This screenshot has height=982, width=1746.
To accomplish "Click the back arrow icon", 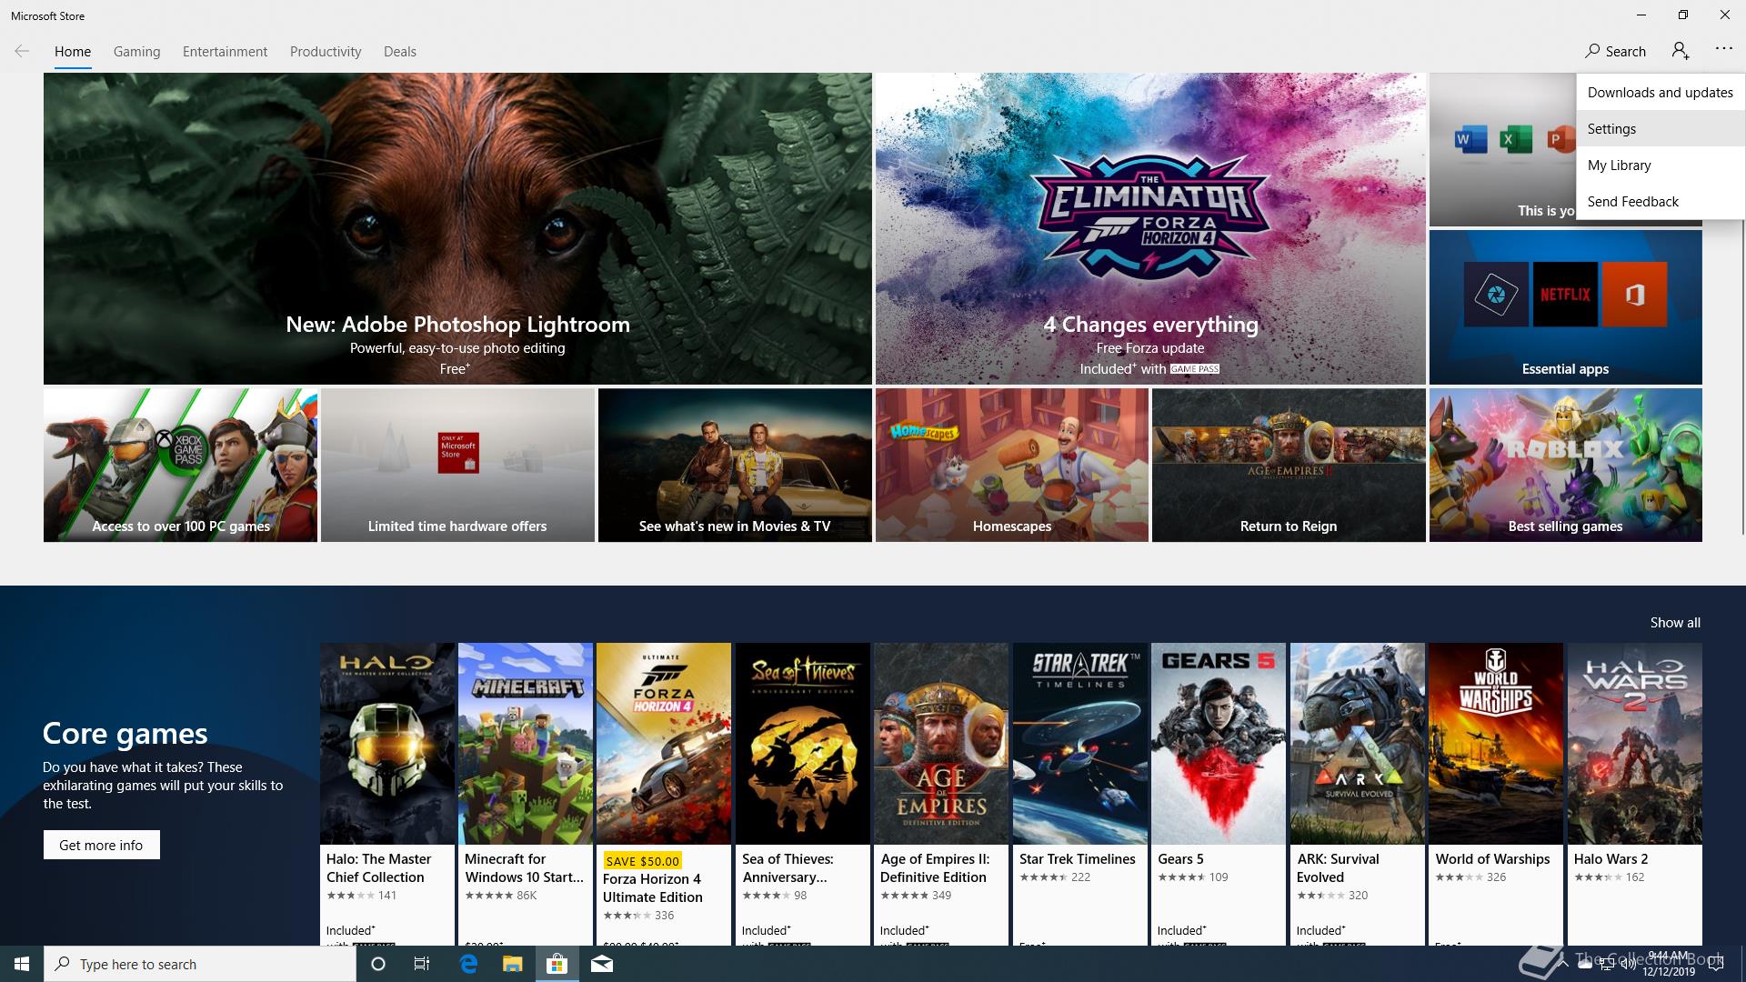I will pyautogui.click(x=22, y=51).
